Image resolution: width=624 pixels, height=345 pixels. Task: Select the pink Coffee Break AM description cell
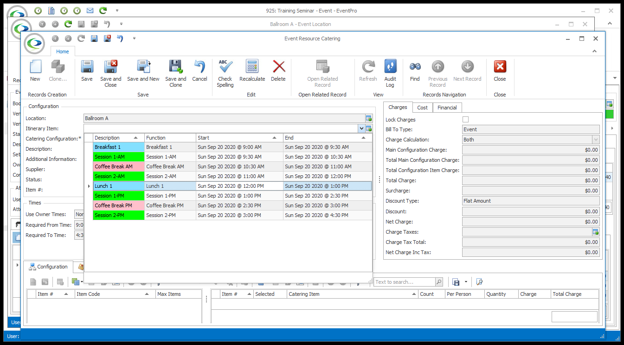pos(119,166)
